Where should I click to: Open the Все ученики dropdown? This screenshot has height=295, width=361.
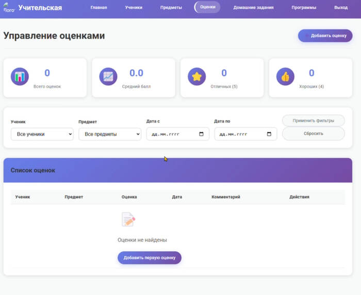pos(42,134)
